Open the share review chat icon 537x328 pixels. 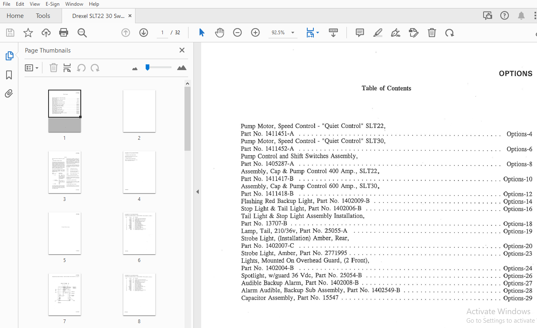point(488,15)
